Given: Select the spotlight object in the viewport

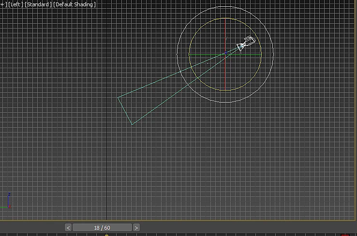Looking at the screenshot, I should (246, 43).
